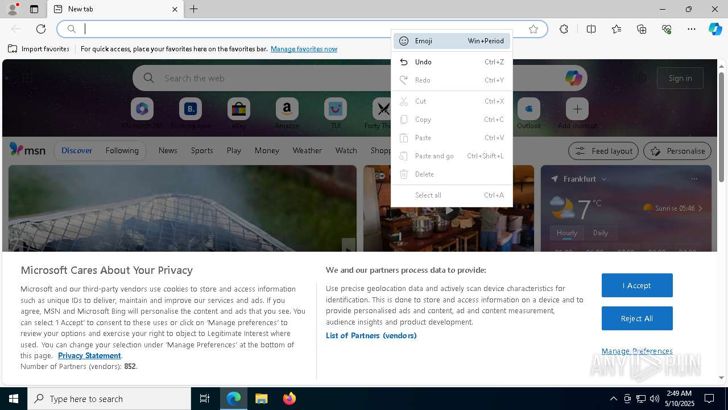Open Amazon shortcut tile
The width and height of the screenshot is (728, 410).
(x=287, y=113)
